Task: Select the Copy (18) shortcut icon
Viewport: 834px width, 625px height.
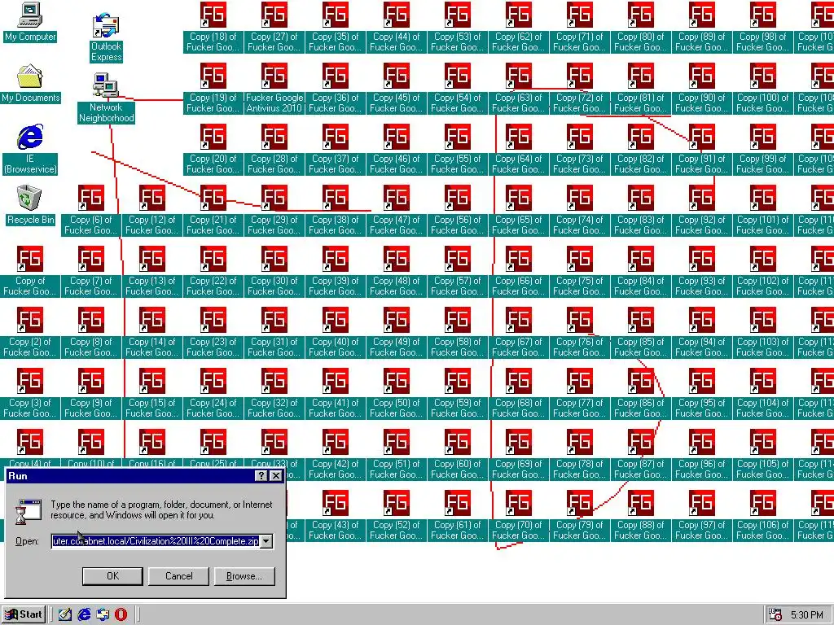Action: click(213, 28)
